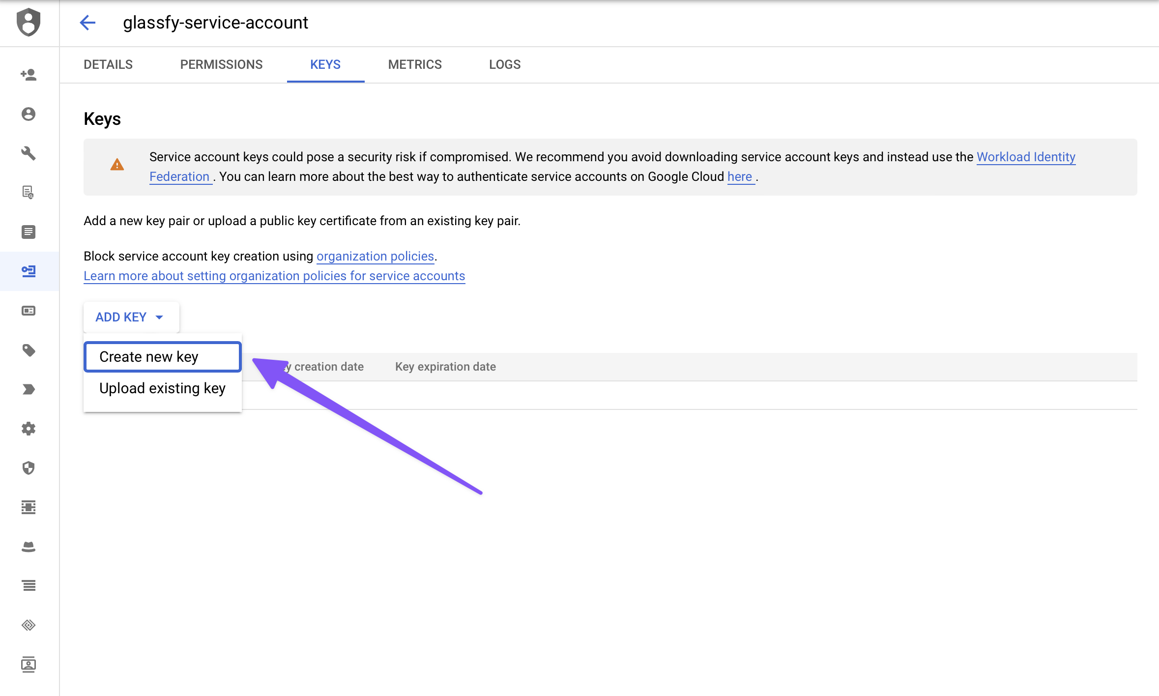Open Workload Identity Federation link
This screenshot has width=1159, height=696.
(x=1025, y=157)
